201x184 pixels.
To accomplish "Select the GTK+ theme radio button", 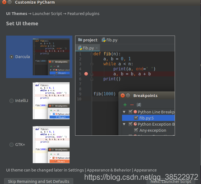I will tap(11, 145).
